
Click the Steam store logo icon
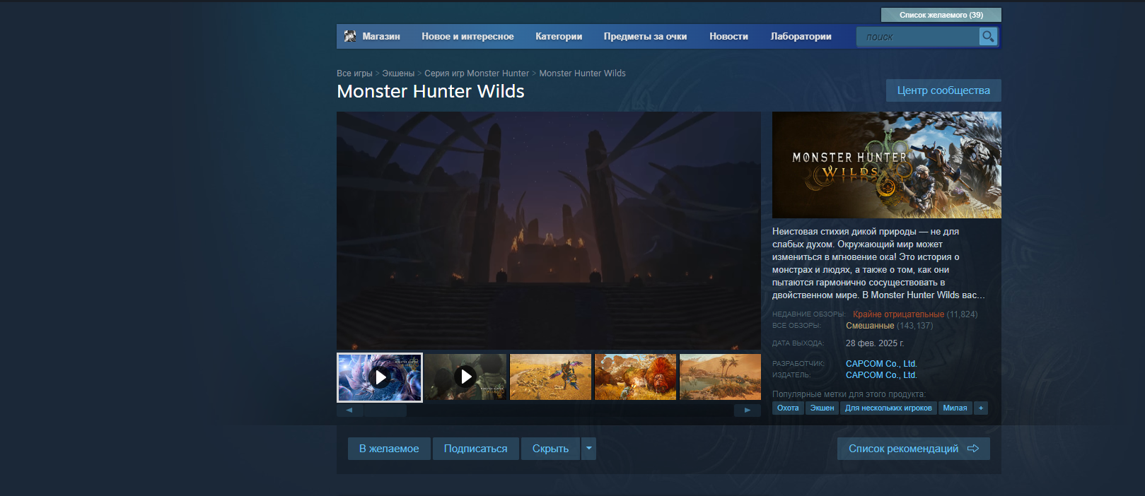coord(350,36)
